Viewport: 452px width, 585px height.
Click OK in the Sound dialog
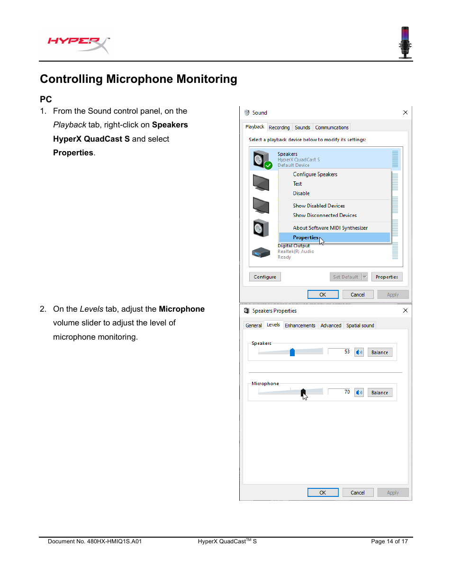point(323,295)
